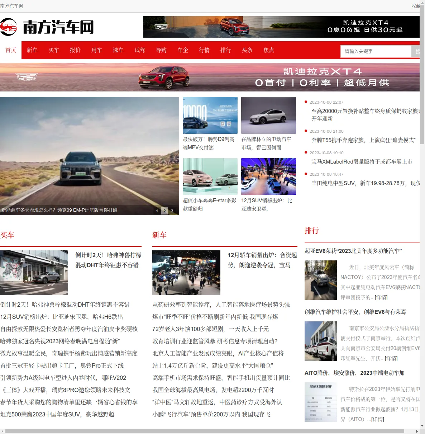
Task: Open the 智己 electric car thumbnail
Action: [x=268, y=115]
